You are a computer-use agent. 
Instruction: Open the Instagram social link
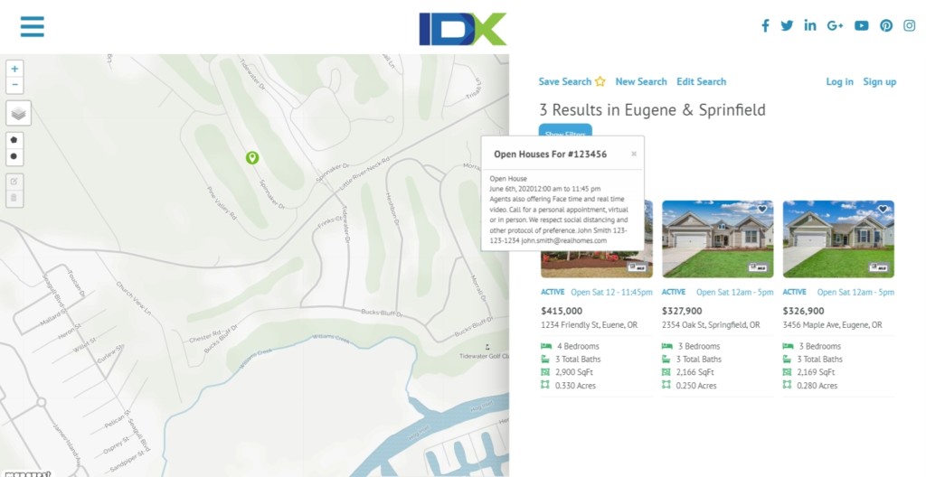[910, 25]
